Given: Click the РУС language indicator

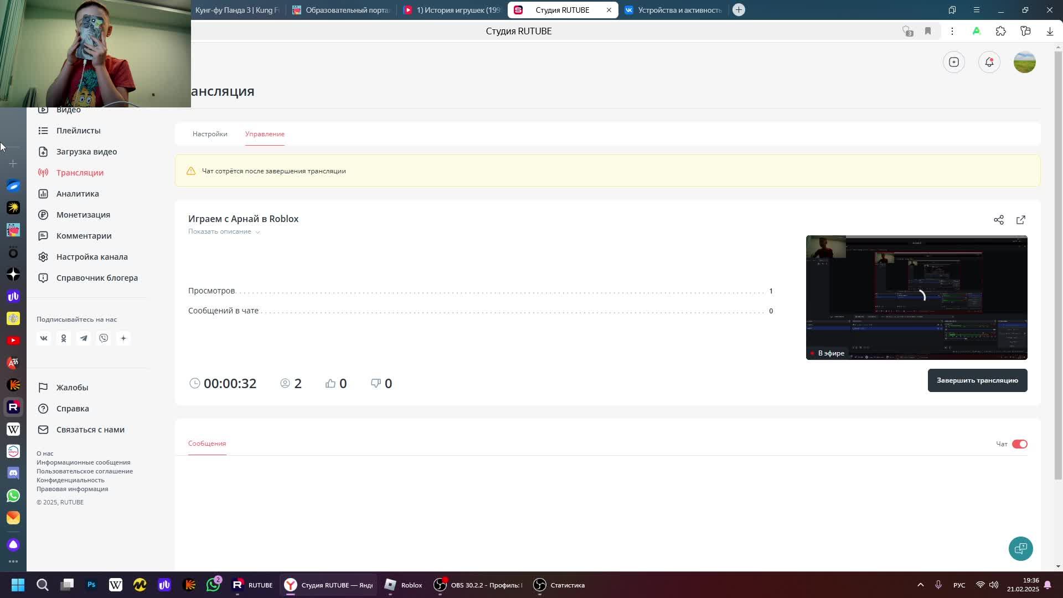Looking at the screenshot, I should coord(959,585).
